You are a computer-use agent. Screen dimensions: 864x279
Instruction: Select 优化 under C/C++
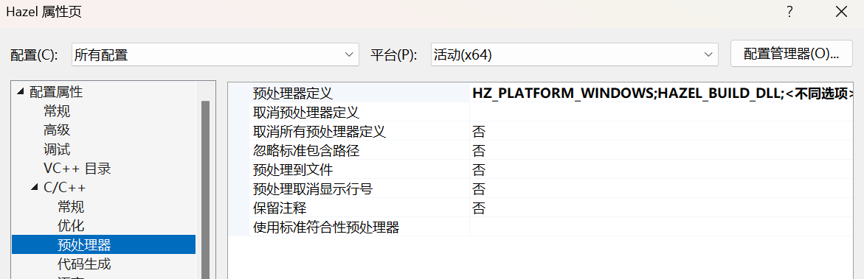click(71, 225)
